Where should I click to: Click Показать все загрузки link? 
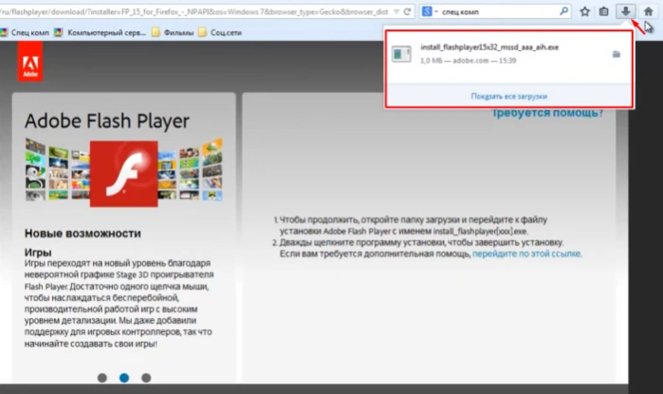[x=509, y=96]
